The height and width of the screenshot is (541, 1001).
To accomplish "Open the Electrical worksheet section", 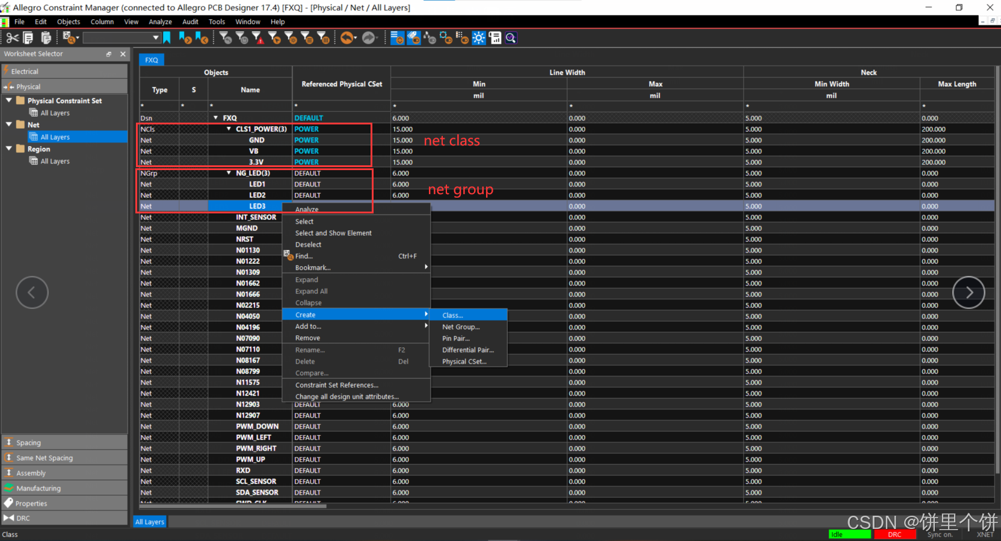I will point(64,71).
